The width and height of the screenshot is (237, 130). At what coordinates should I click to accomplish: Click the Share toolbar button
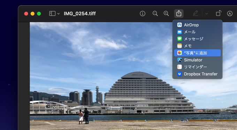[179, 14]
